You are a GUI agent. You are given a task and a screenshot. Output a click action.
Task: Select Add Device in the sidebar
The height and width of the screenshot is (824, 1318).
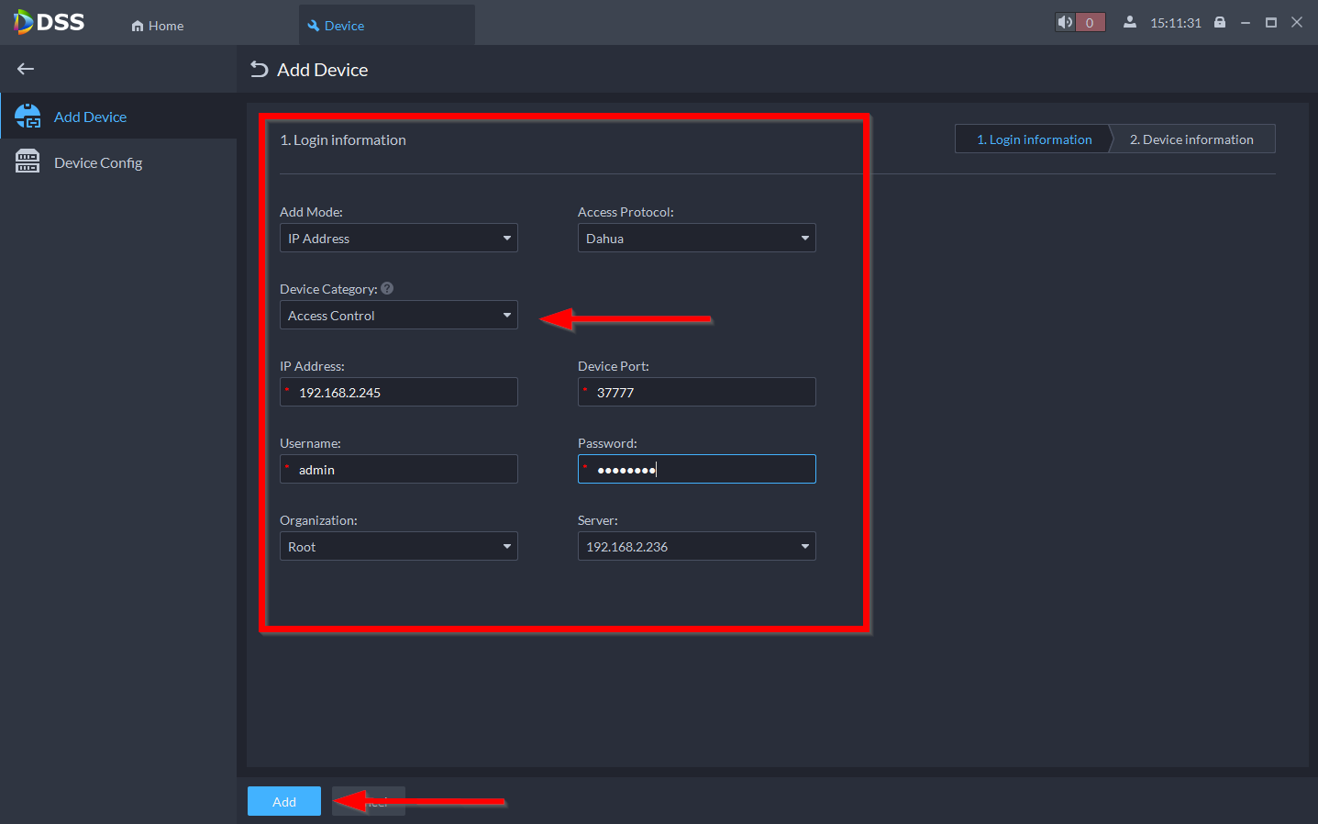tap(90, 117)
